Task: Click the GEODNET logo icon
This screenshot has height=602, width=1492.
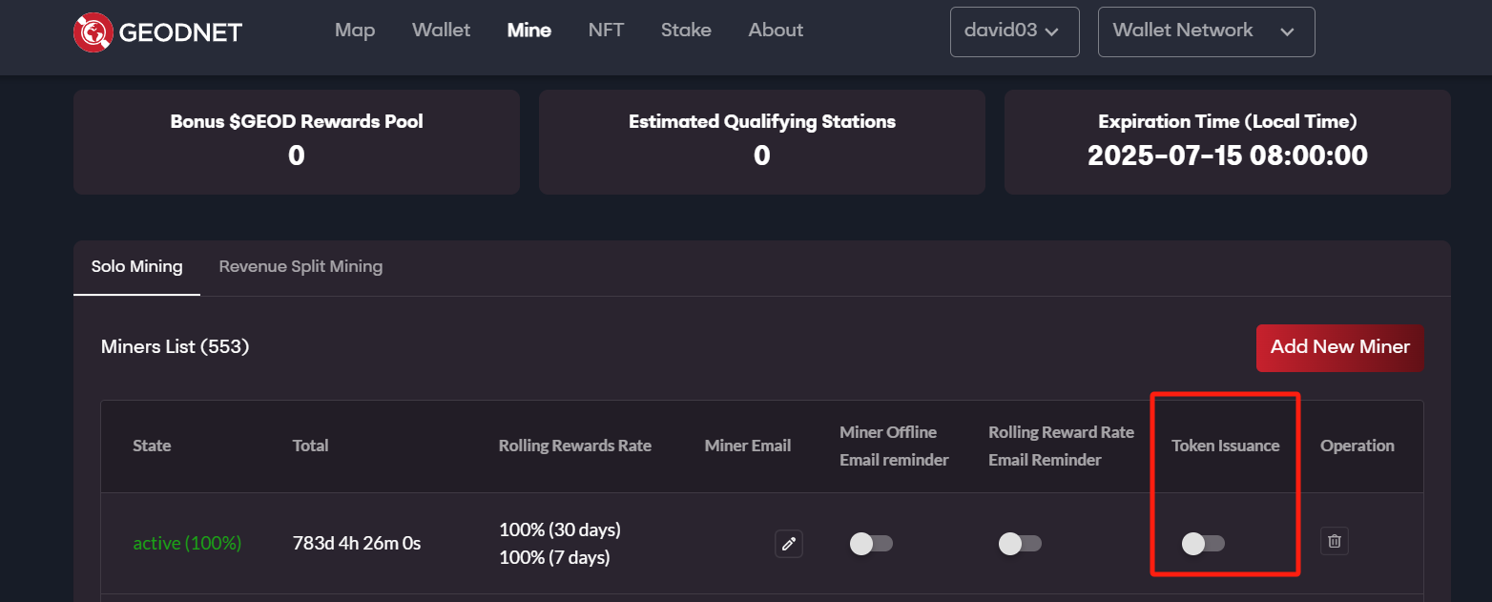Action: 93,31
